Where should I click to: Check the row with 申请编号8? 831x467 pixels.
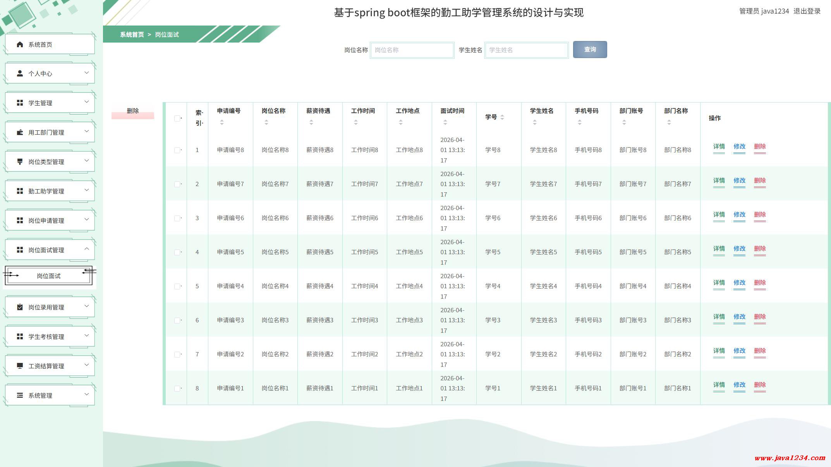pos(177,150)
